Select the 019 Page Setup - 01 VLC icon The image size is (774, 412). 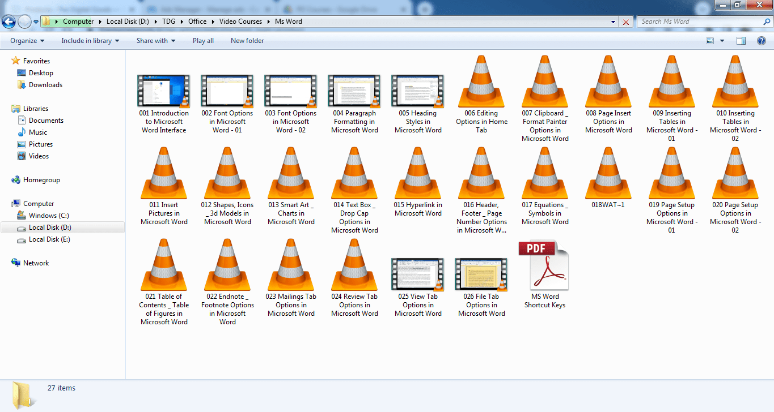672,173
